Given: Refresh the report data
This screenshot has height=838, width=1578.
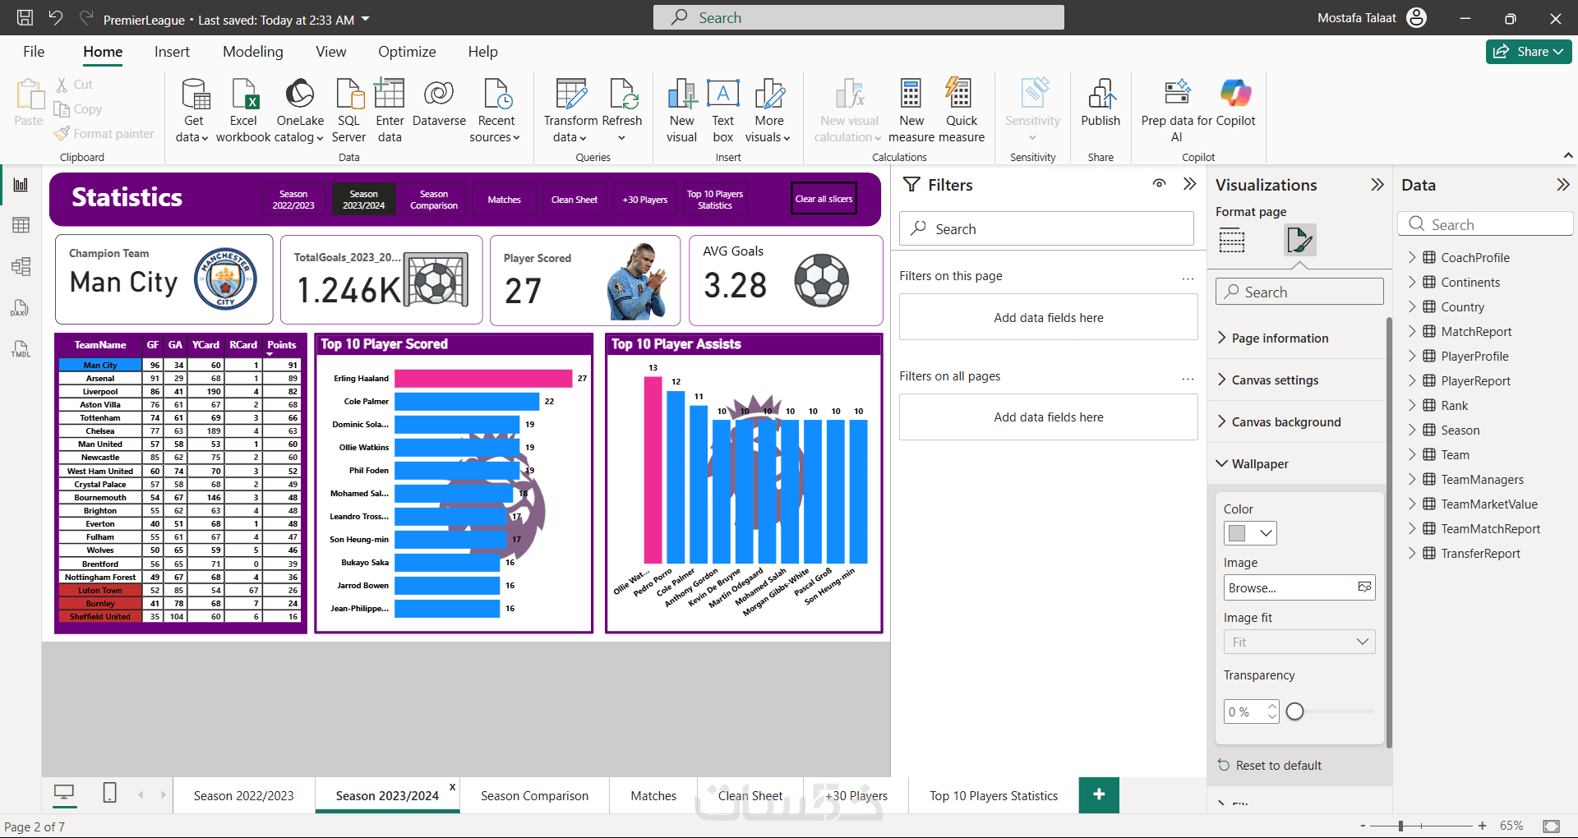Looking at the screenshot, I should click(622, 111).
